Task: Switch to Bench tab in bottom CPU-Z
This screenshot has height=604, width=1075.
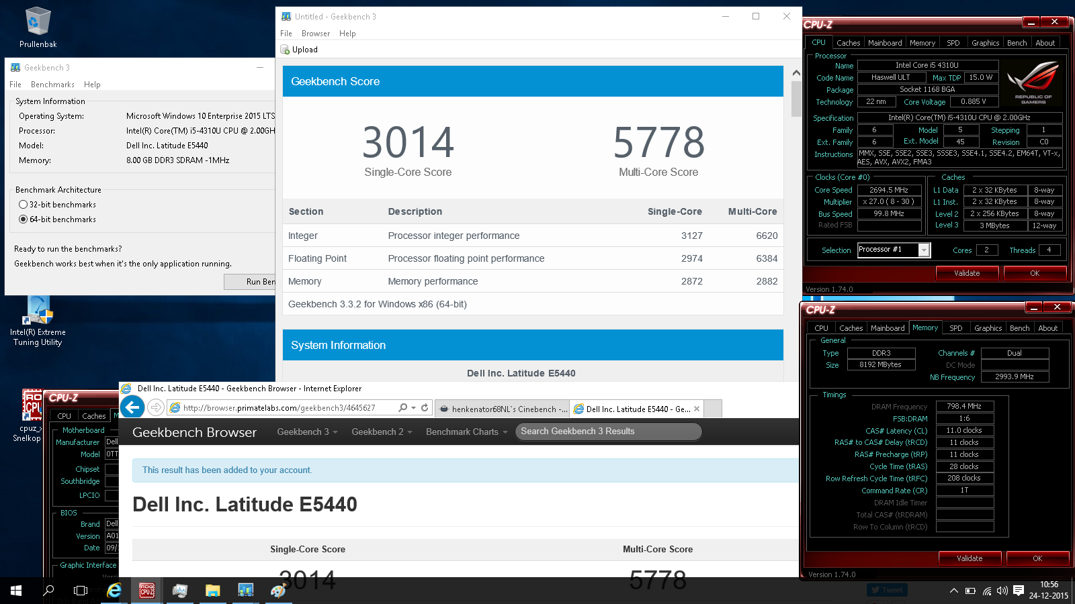Action: (1019, 328)
